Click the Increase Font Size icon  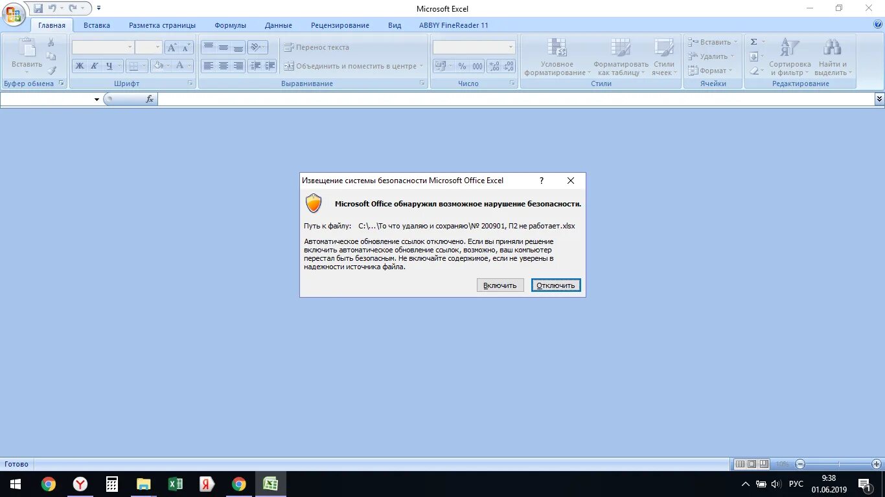tap(172, 47)
